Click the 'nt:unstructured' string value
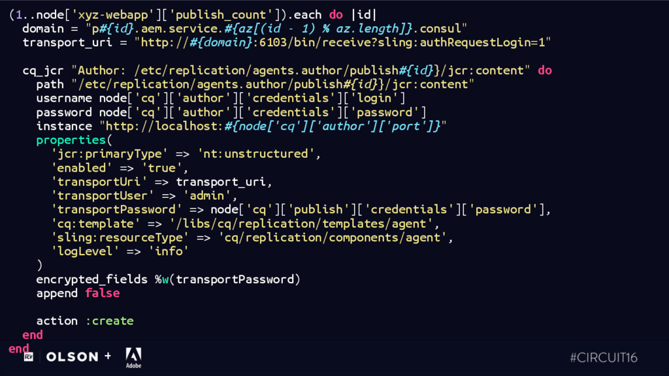Screen dimensions: 669x376 click(x=256, y=153)
